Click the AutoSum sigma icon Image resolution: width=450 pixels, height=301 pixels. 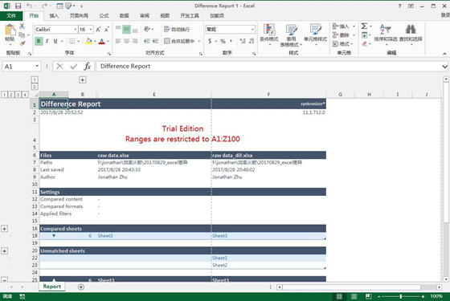click(364, 26)
